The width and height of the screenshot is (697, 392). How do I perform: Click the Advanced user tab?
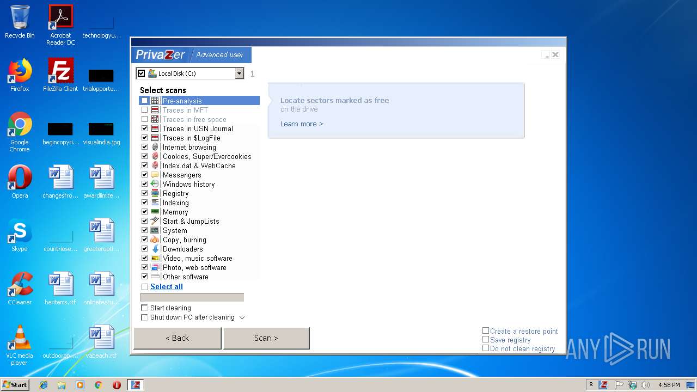point(220,54)
